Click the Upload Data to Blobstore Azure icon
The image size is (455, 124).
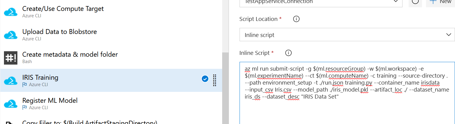(10, 35)
